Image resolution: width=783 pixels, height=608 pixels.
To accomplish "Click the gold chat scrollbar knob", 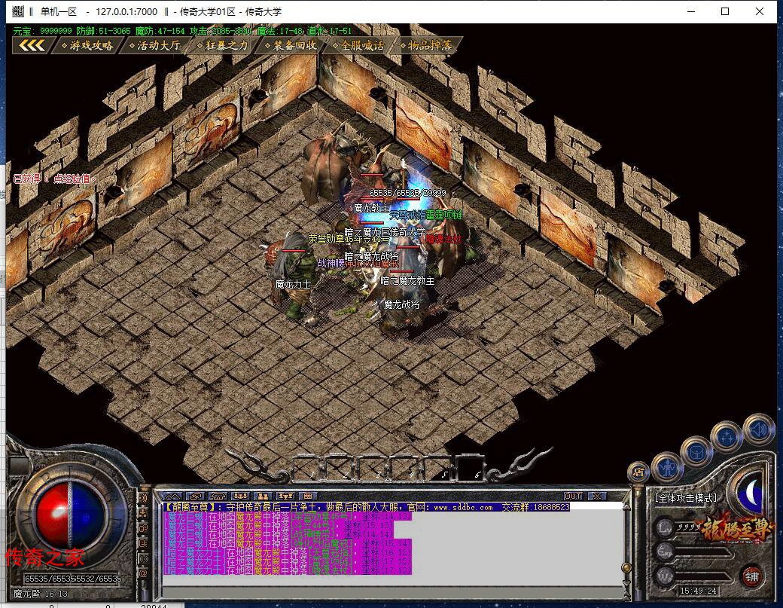I will pyautogui.click(x=626, y=567).
